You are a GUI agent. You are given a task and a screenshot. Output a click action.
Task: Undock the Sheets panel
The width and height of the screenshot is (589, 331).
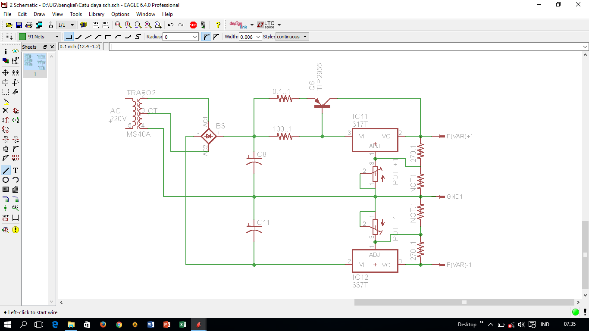45,47
